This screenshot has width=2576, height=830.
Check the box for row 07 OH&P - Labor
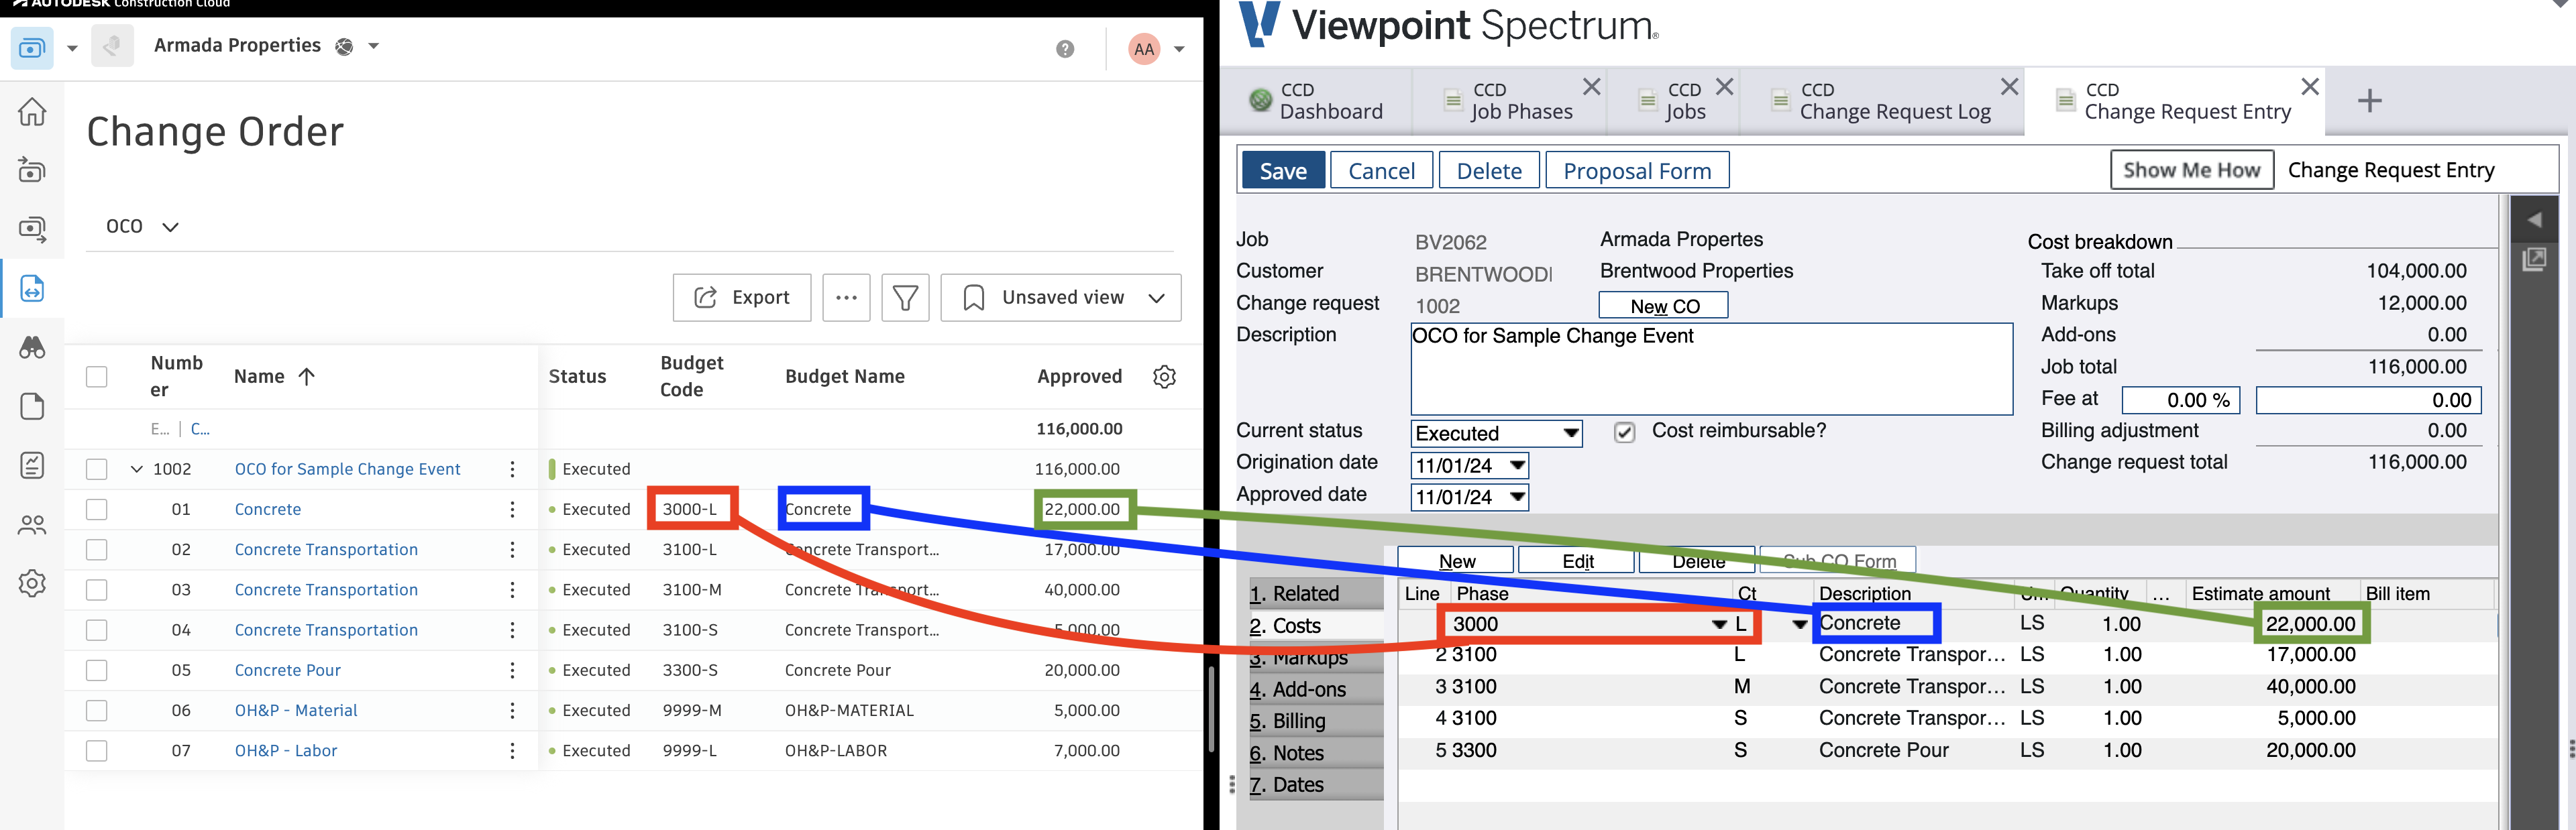point(96,750)
